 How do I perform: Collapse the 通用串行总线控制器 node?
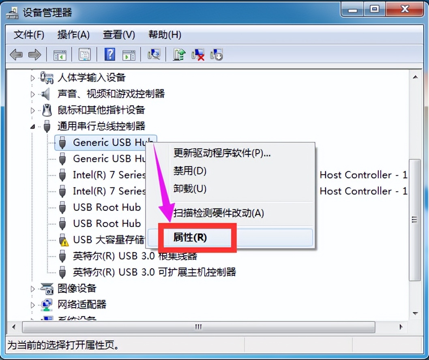[x=32, y=126]
